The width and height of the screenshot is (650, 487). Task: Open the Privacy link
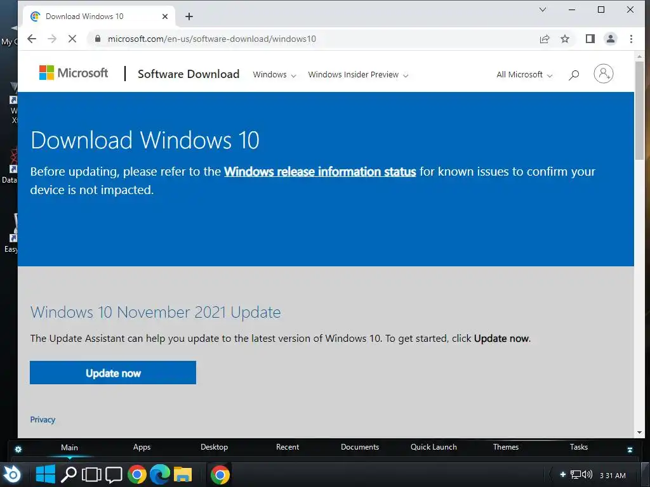[43, 420]
